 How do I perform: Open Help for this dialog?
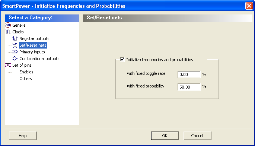pos(23,136)
